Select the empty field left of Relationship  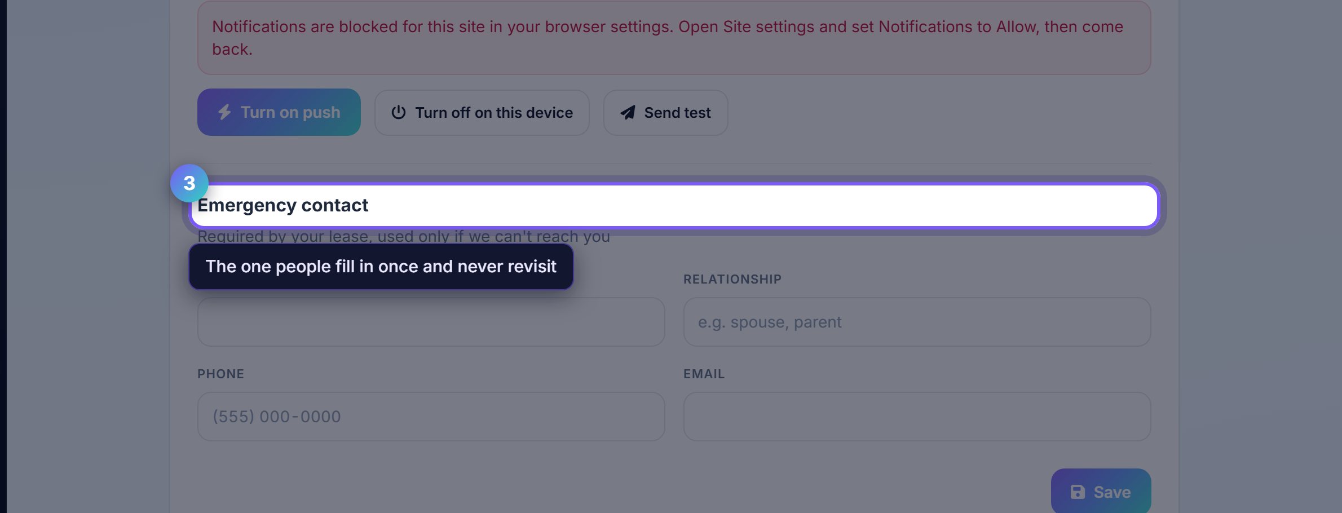coord(431,322)
